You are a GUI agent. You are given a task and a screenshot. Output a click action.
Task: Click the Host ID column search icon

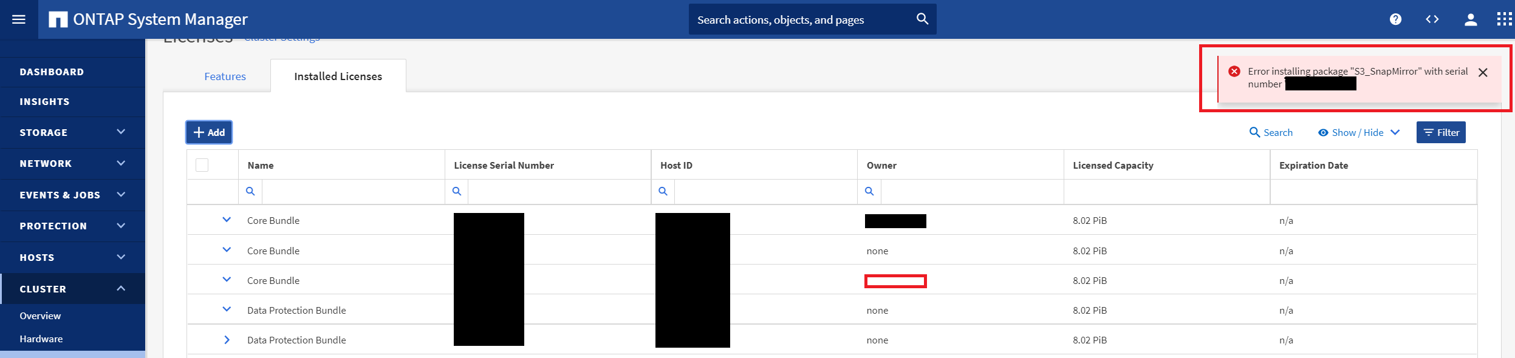coord(663,191)
